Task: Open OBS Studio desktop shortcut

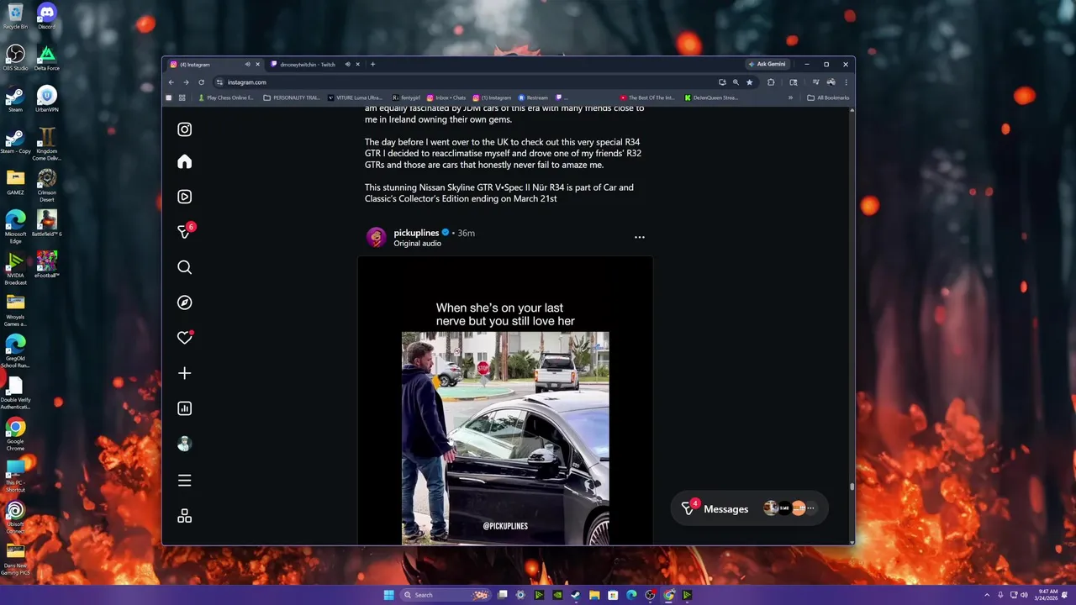Action: 15,58
